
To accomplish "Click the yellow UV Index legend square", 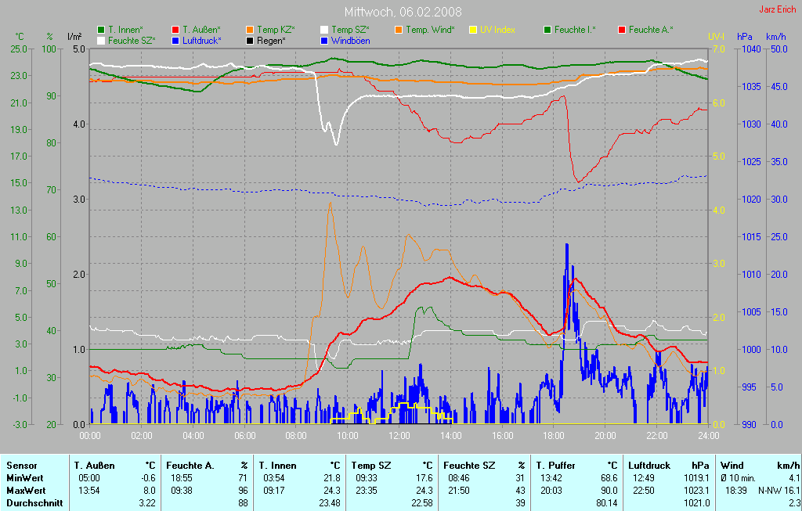I will [x=473, y=30].
